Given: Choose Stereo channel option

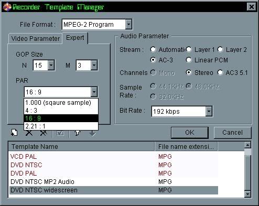Looking at the screenshot, I should [189, 72].
